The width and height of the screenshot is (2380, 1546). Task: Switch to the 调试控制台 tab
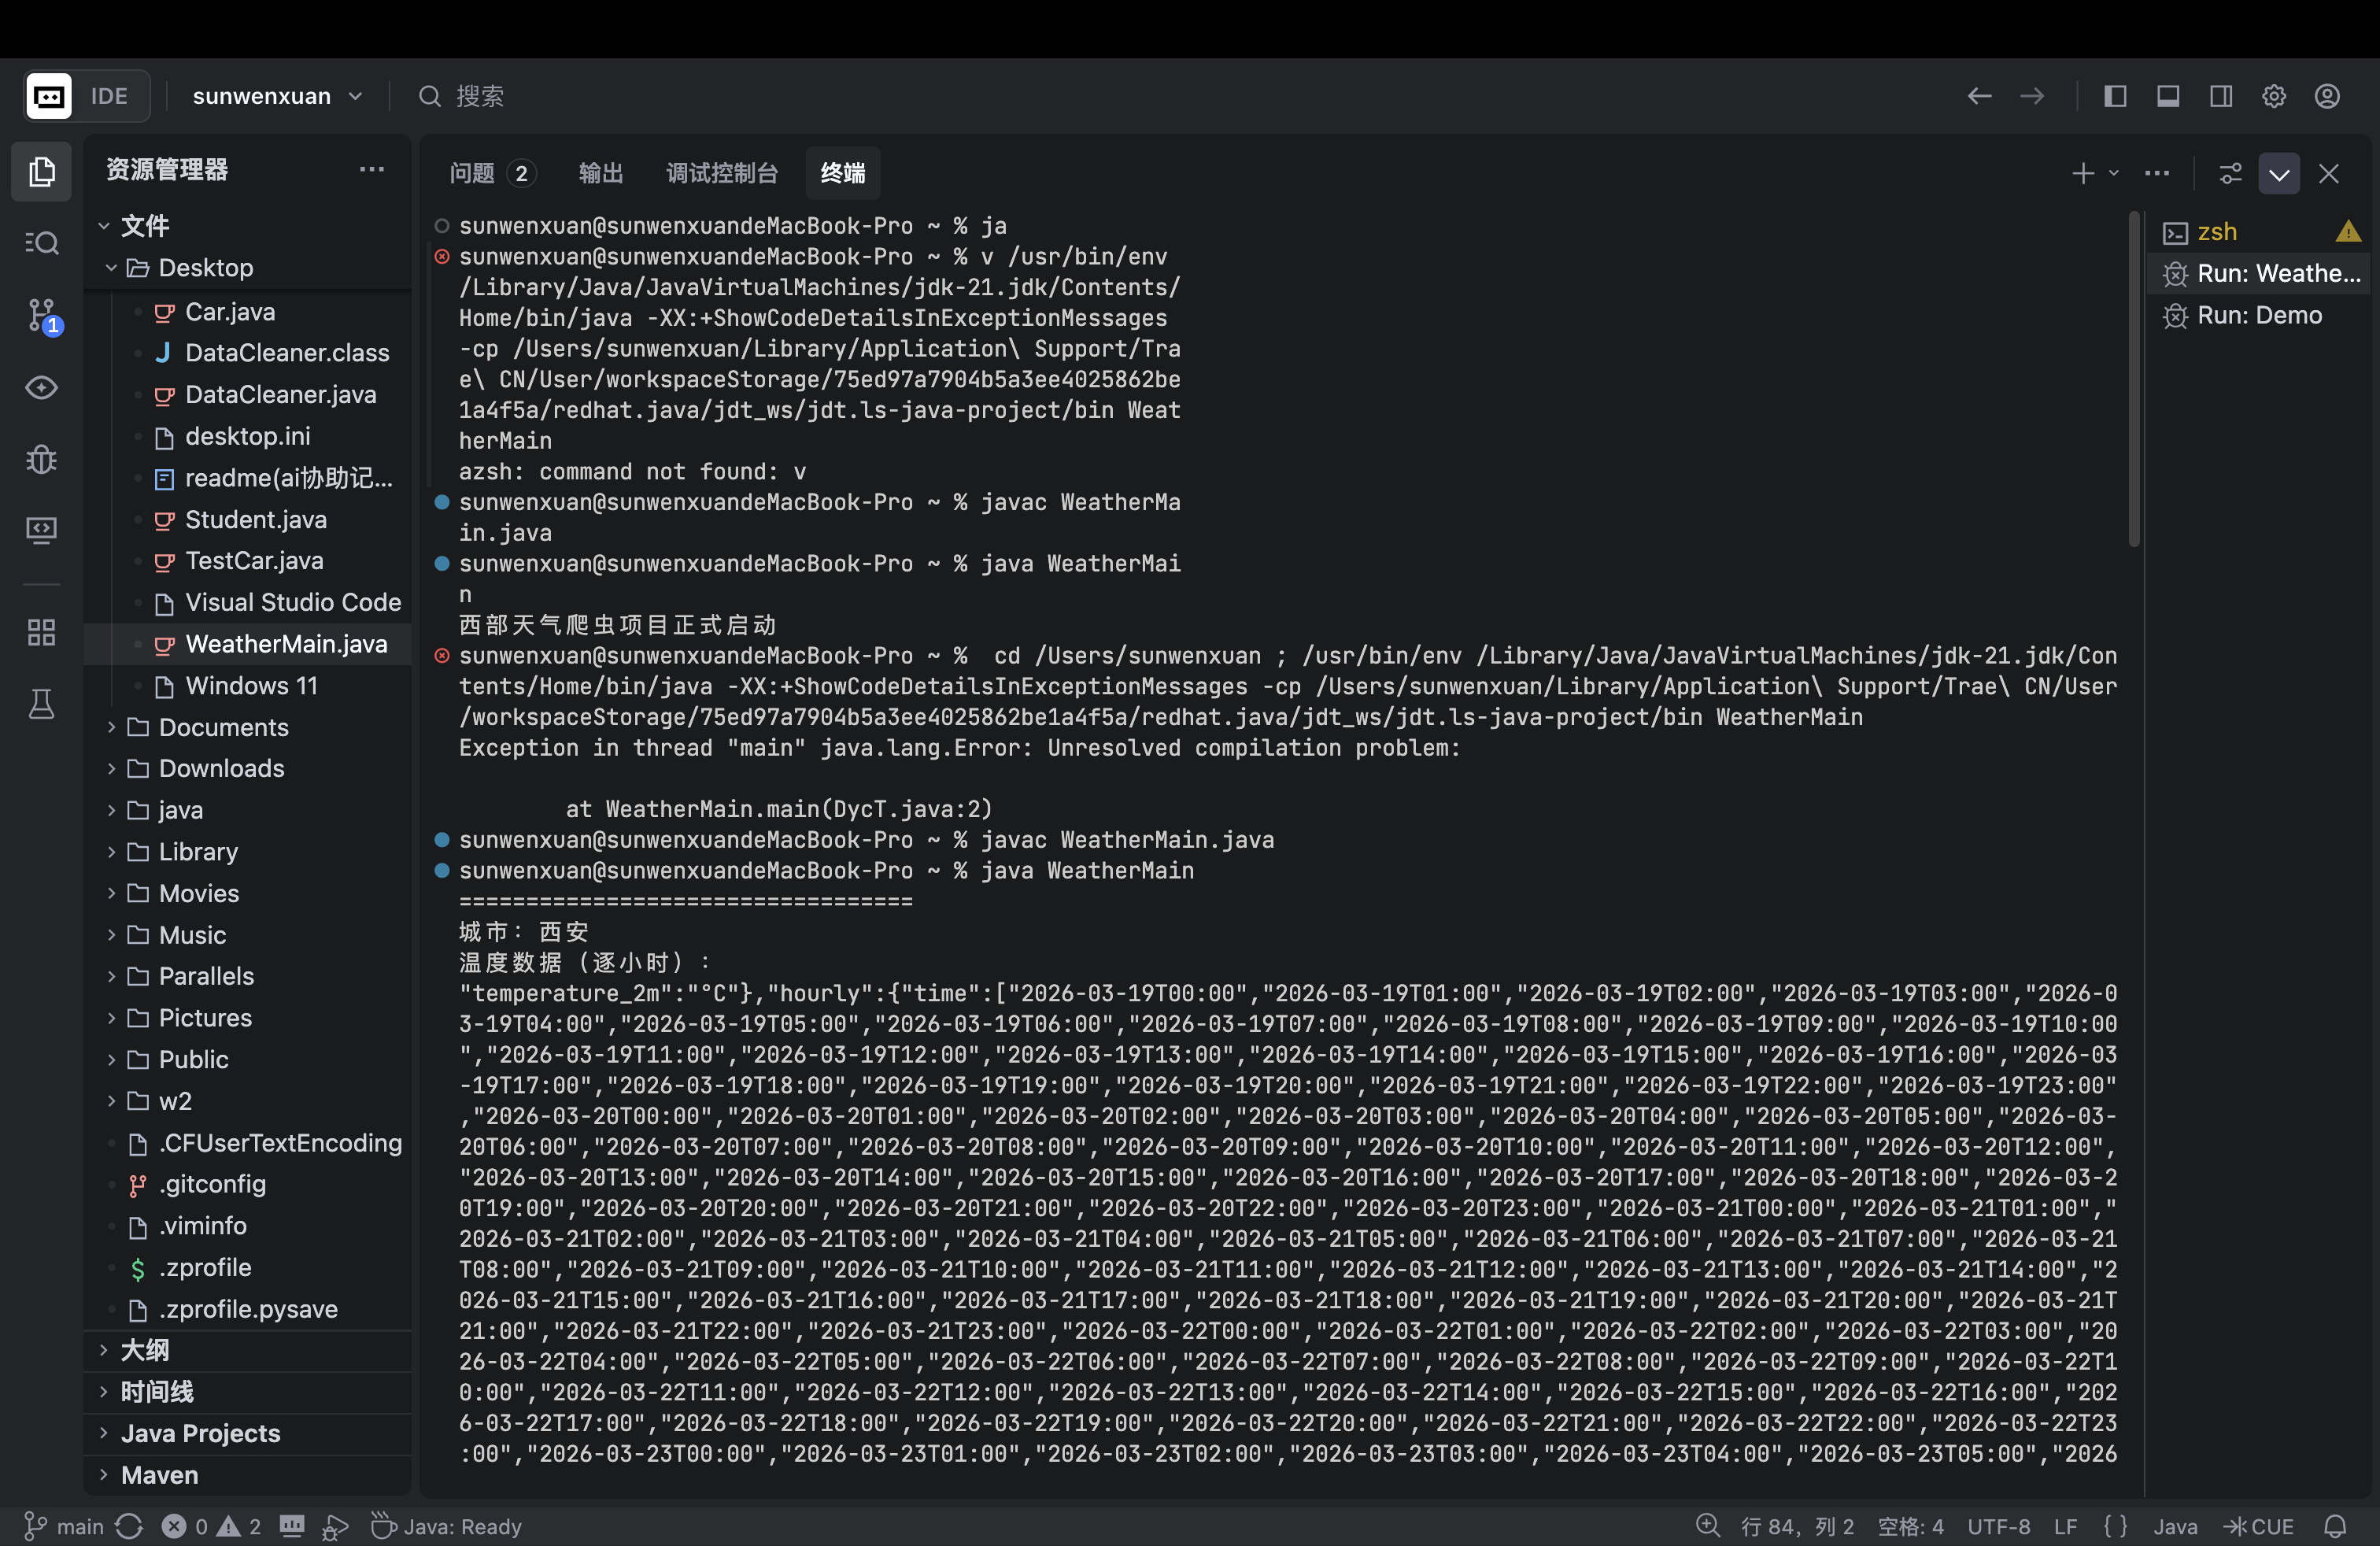(722, 173)
